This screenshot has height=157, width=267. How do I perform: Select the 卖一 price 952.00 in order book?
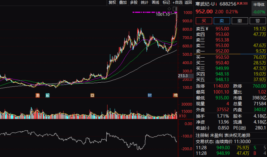pos(222,51)
